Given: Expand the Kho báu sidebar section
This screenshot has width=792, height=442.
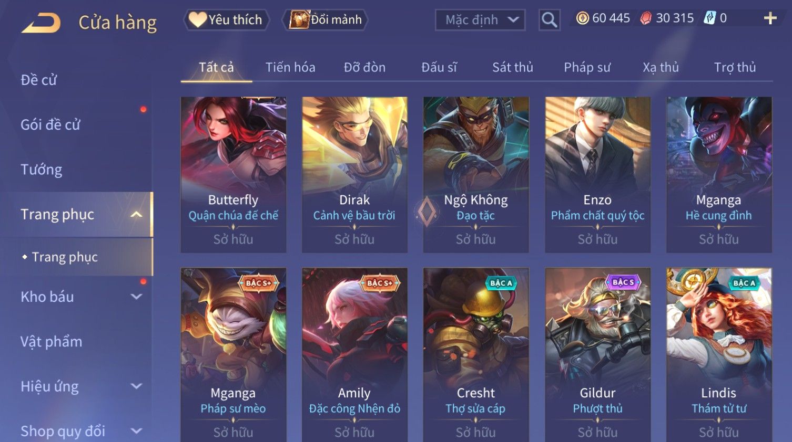Looking at the screenshot, I should coord(136,297).
